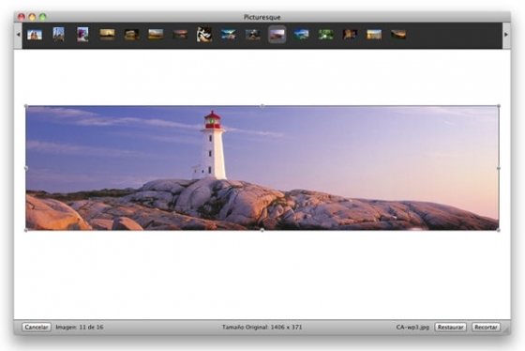Pick the fourteenth thumbnail, dark orange photo
Screen dimensions: 525x351
[350, 34]
